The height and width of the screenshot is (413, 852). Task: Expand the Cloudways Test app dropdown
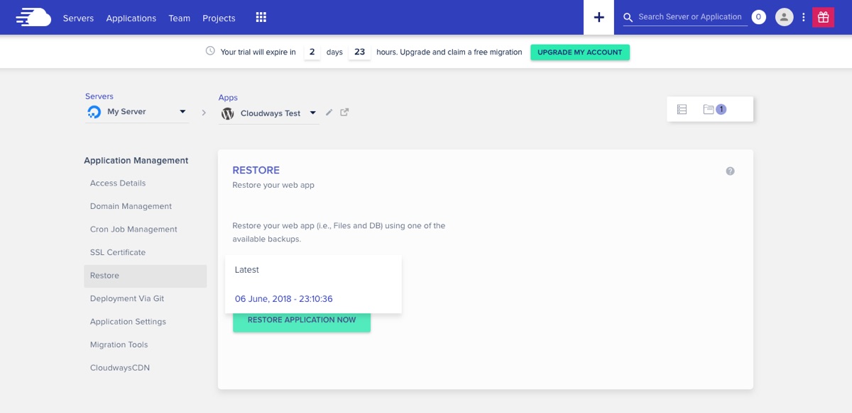click(312, 113)
